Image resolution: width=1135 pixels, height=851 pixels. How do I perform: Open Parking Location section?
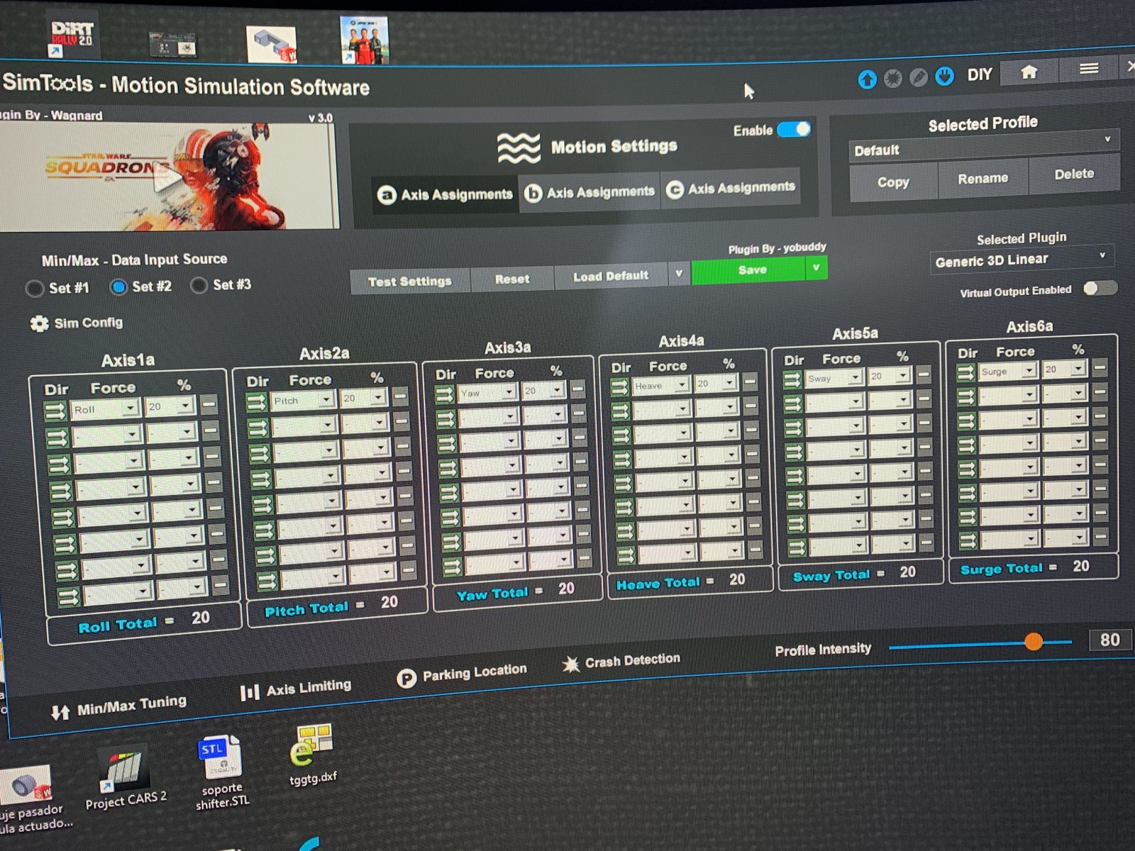(x=462, y=674)
